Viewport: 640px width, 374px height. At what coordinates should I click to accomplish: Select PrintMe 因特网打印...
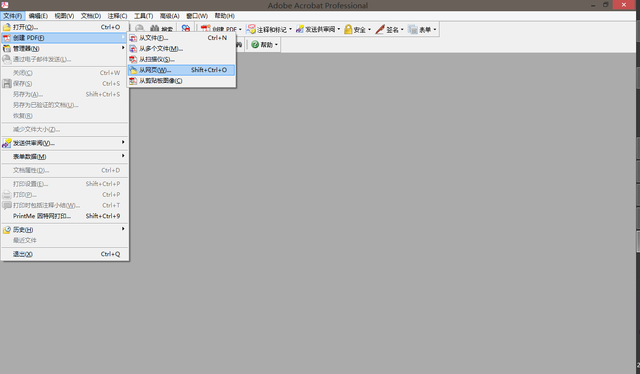pos(64,216)
